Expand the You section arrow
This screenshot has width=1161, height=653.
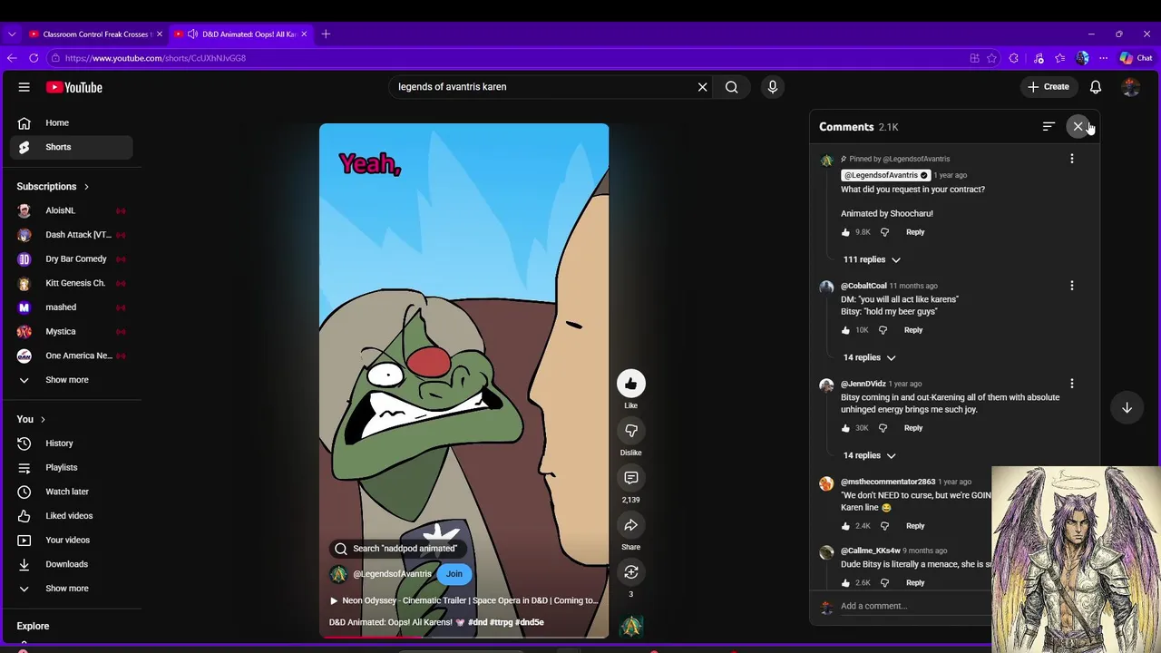point(43,420)
